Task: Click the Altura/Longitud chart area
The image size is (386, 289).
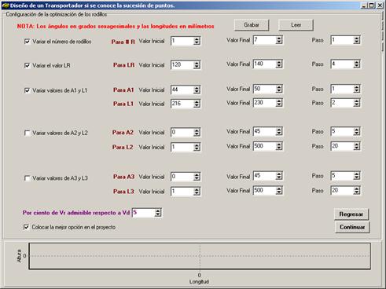Action: click(x=200, y=256)
